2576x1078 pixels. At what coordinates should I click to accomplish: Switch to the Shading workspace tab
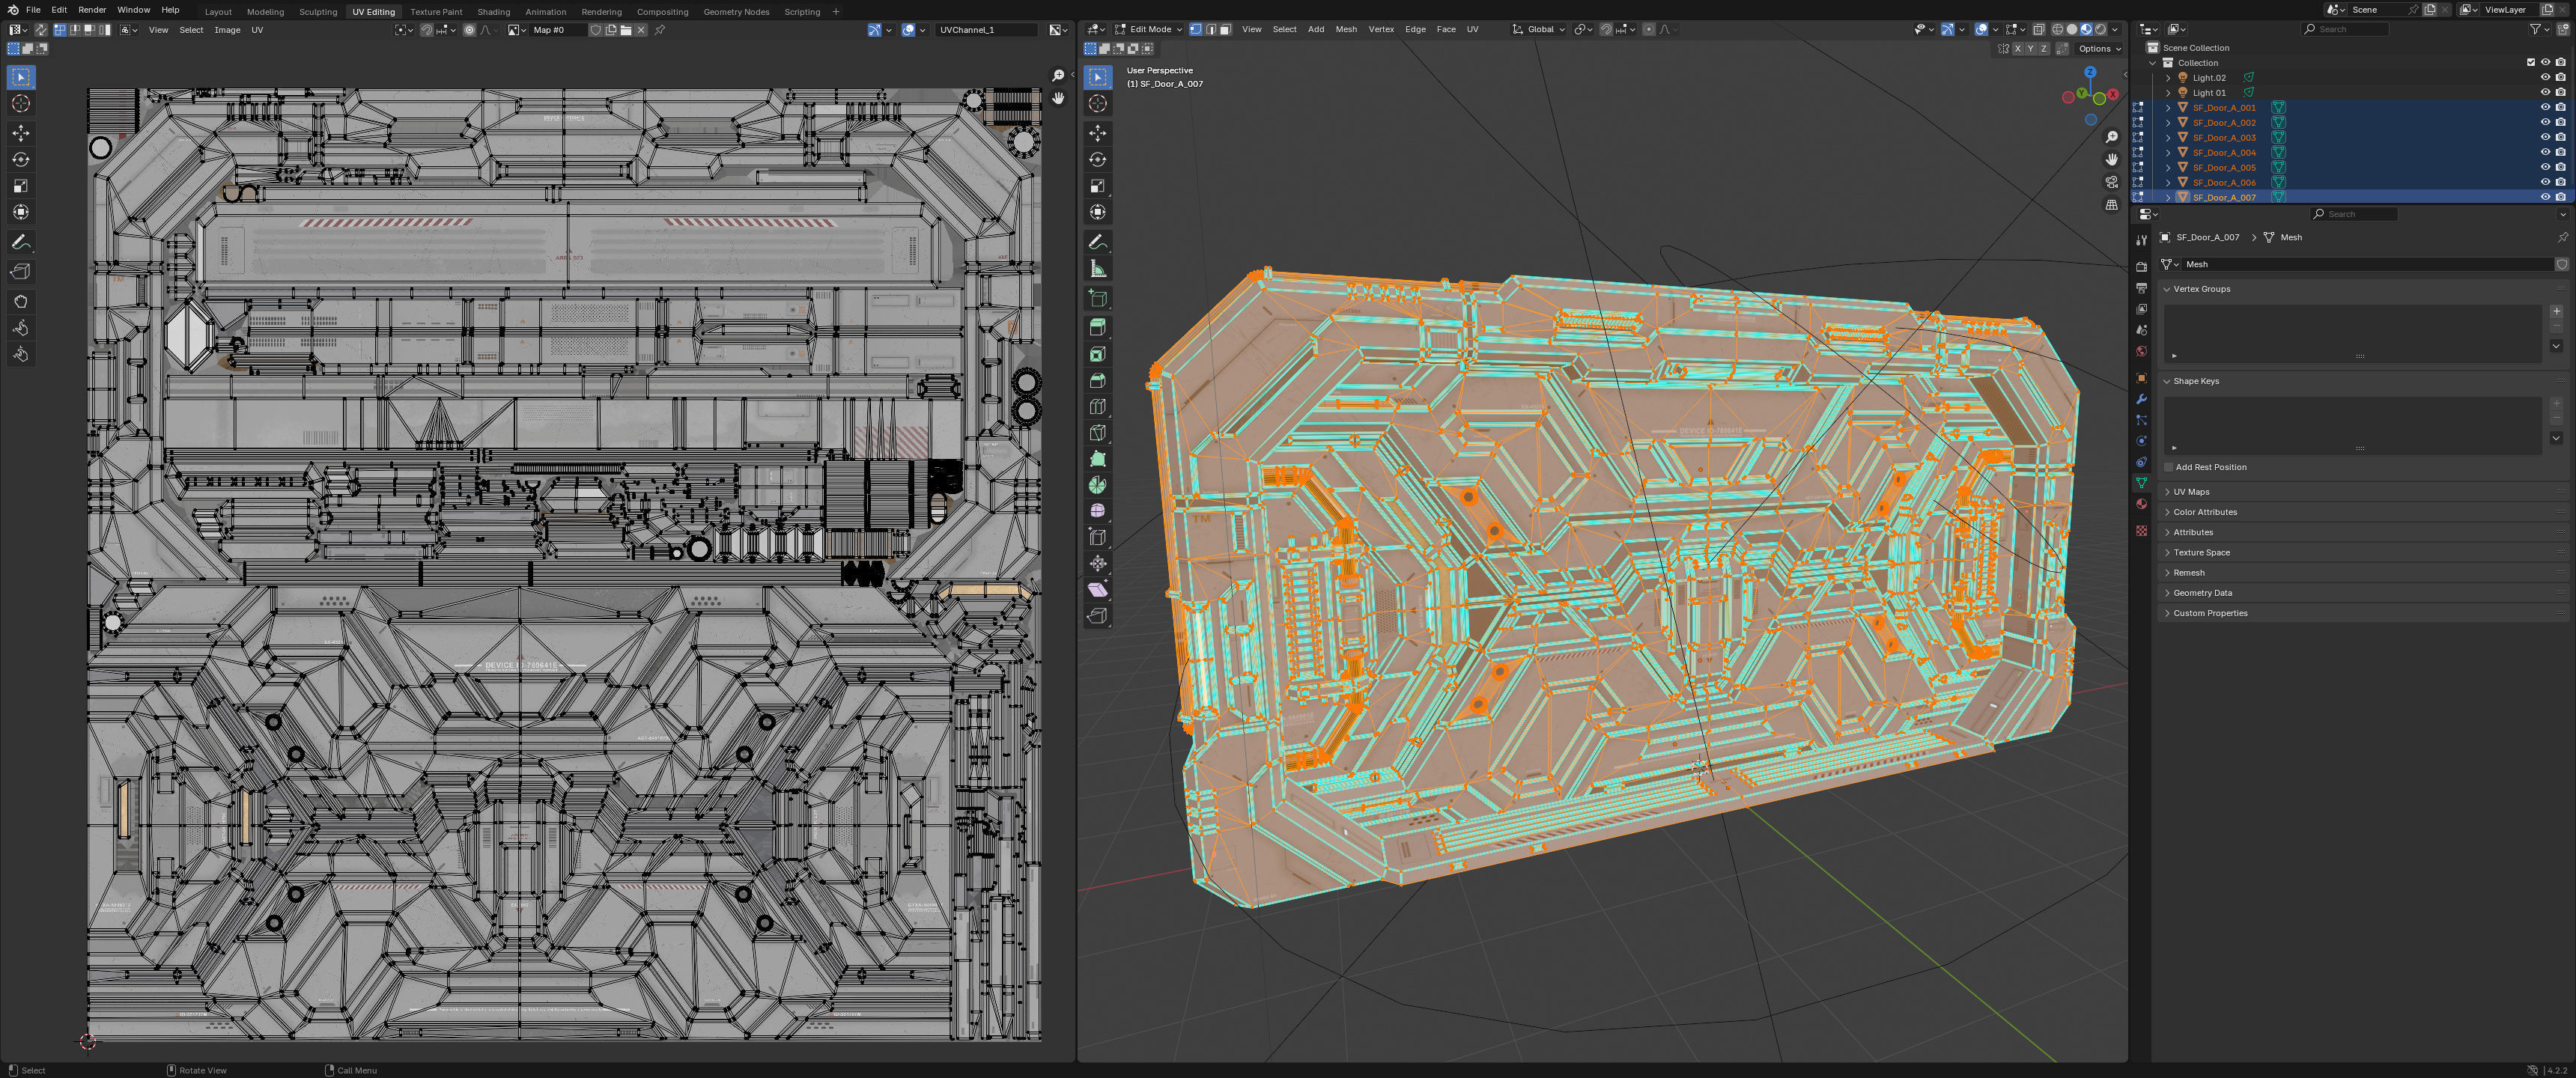493,11
